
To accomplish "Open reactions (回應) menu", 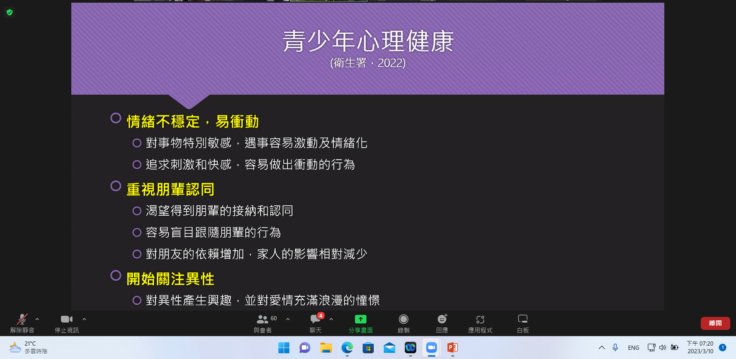I will (x=442, y=323).
